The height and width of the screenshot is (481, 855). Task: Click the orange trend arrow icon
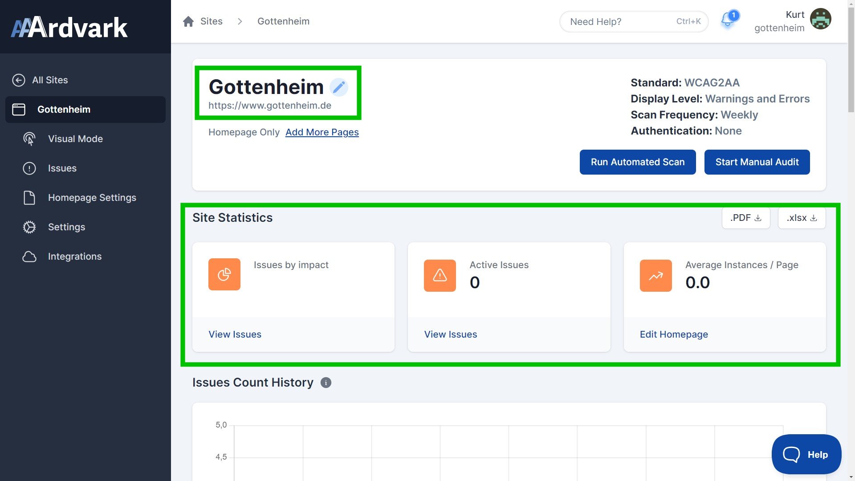click(655, 275)
